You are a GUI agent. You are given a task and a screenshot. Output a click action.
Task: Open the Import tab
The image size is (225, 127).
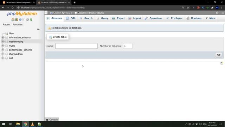[x=135, y=18]
